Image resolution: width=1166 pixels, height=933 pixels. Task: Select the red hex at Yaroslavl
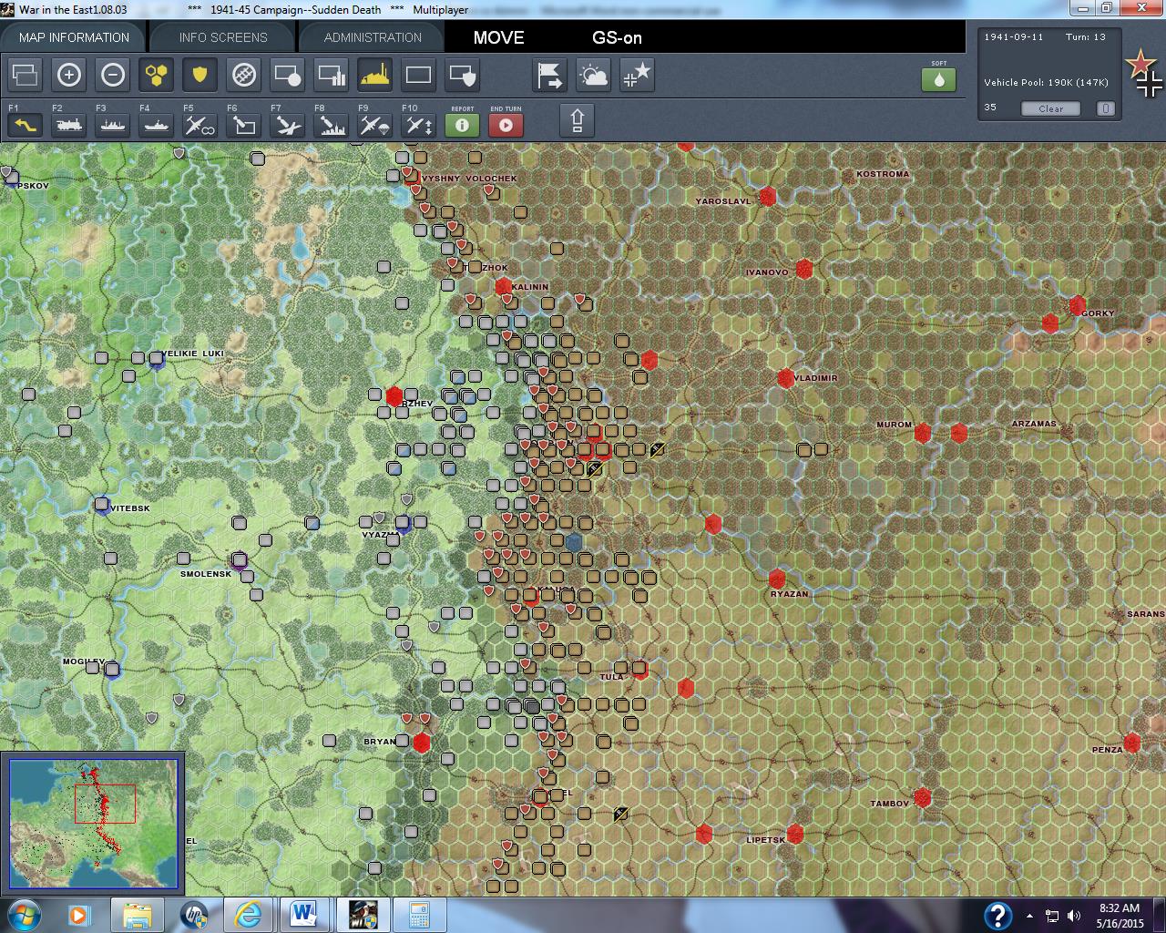(x=767, y=196)
